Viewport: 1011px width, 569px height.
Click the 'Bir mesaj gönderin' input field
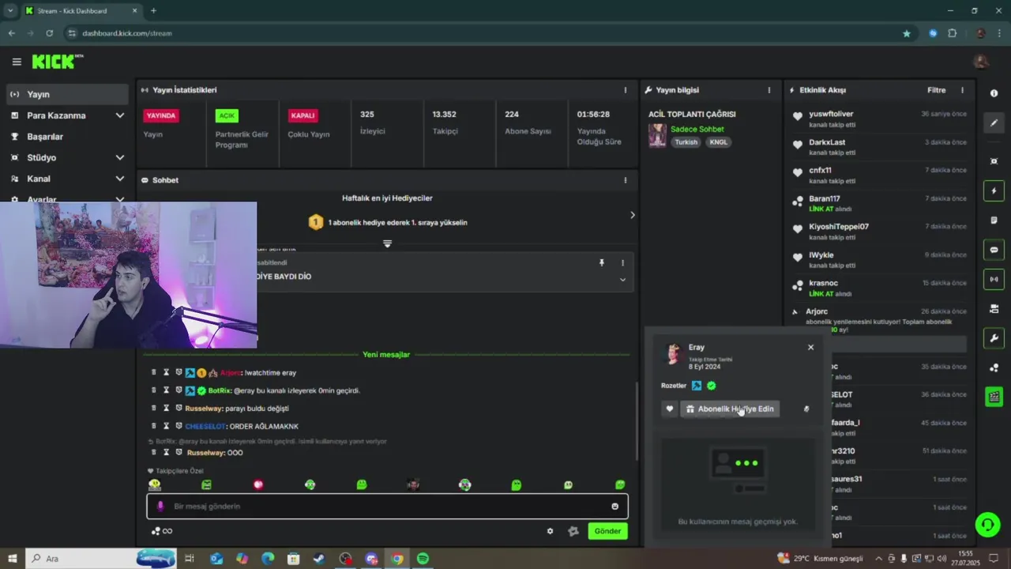(387, 506)
